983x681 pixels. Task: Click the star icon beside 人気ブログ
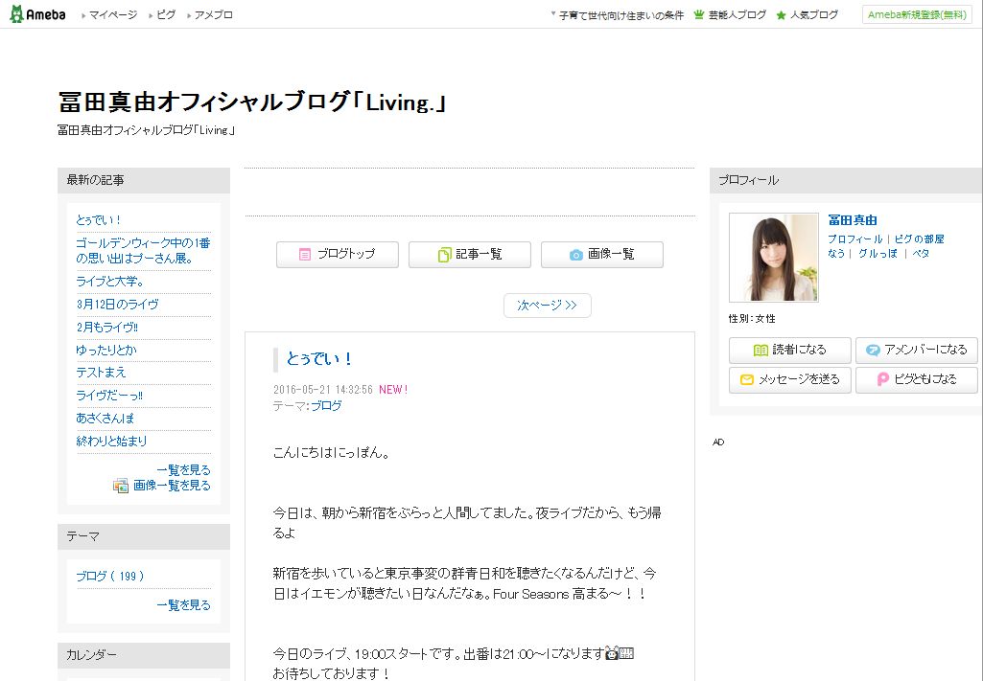click(x=781, y=15)
